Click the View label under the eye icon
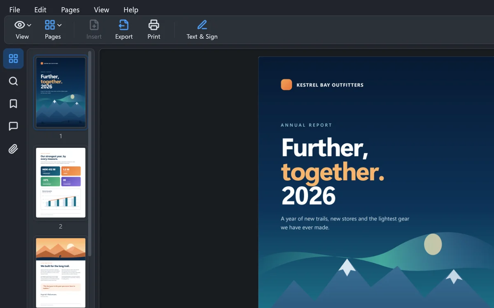 click(x=22, y=37)
